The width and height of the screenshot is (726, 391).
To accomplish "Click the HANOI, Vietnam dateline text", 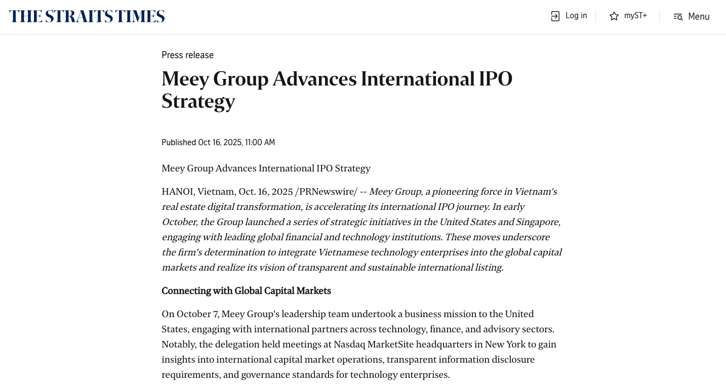I will (198, 192).
